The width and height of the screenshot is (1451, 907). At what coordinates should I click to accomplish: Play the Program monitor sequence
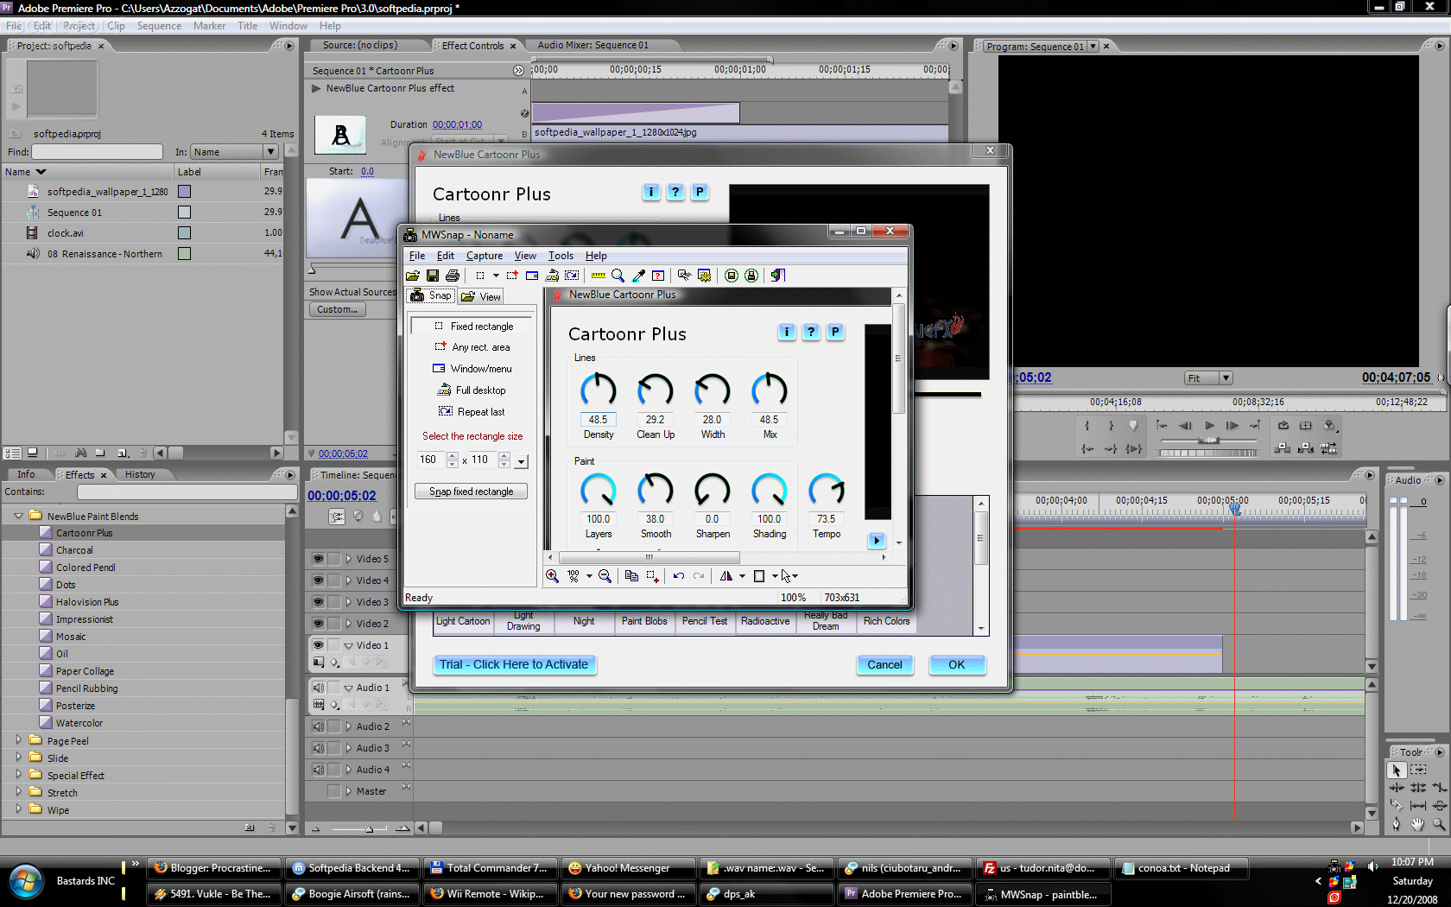[1209, 426]
